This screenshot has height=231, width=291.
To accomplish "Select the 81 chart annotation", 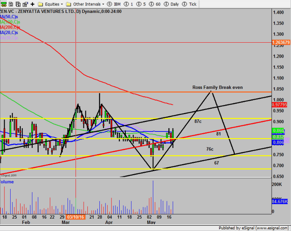I will click(218, 134).
